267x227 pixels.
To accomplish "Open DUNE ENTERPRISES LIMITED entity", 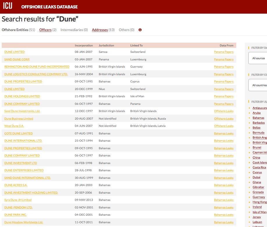I will click(x=24, y=170).
